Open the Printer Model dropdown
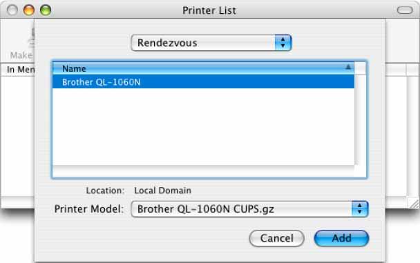The height and width of the screenshot is (263, 420). click(249, 209)
